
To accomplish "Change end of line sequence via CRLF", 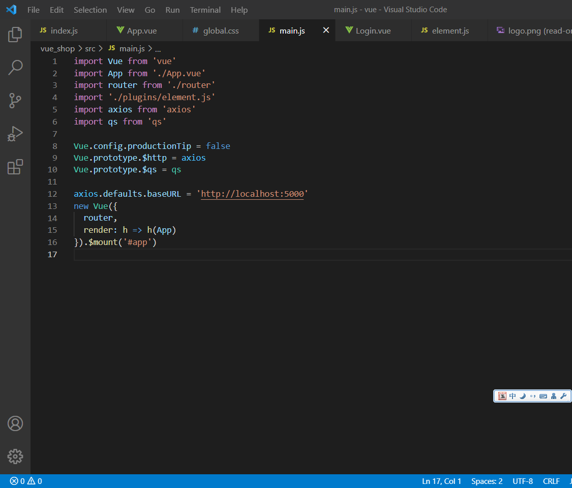I will pyautogui.click(x=551, y=481).
